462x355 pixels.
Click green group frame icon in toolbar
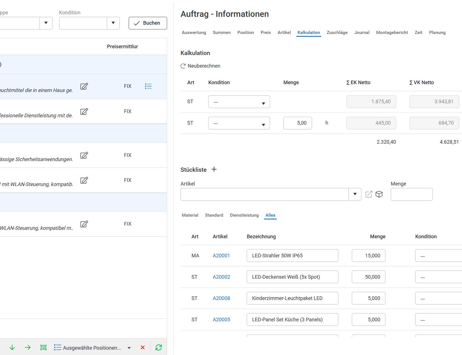[43, 348]
